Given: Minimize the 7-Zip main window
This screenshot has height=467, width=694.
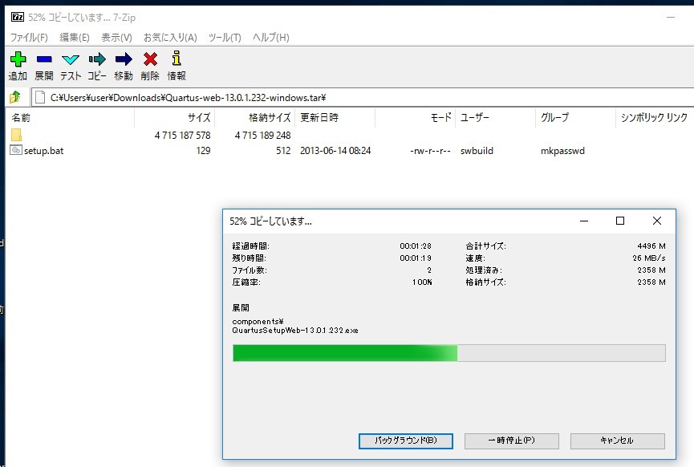Looking at the screenshot, I should pos(671,18).
